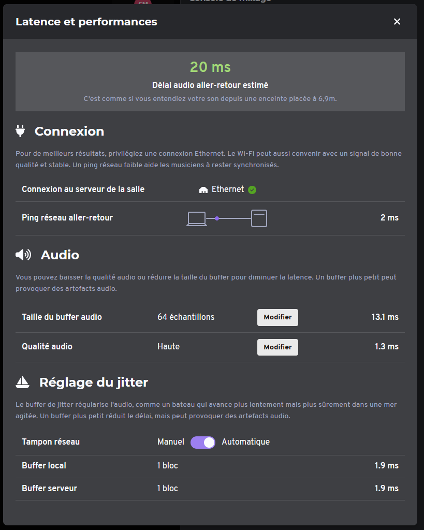
Task: Click the 'Automatique' toggle label
Action: point(246,442)
